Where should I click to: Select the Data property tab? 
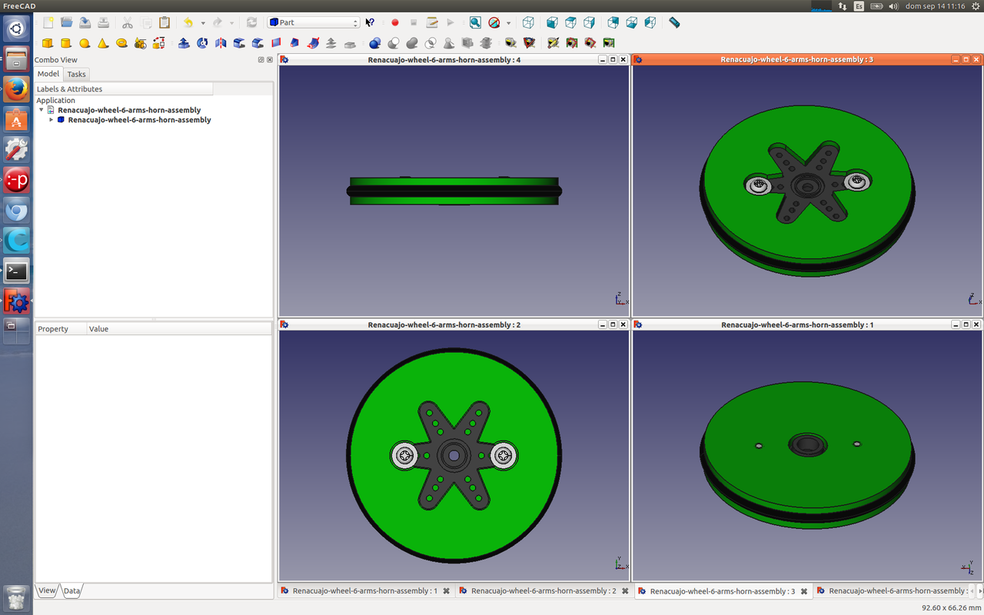pyautogui.click(x=71, y=591)
